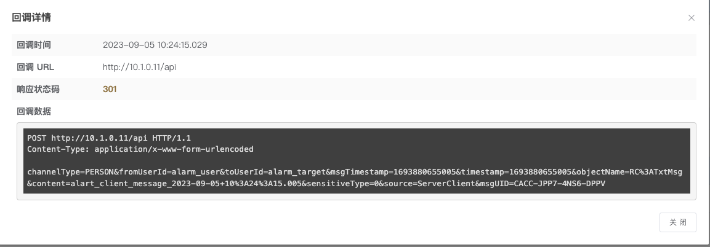
Task: Click the callback URL value http://10.1.0.11/api
Action: tap(139, 67)
